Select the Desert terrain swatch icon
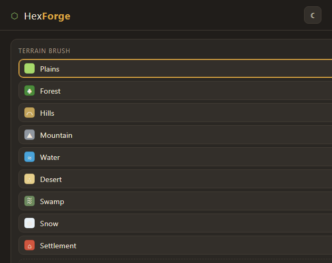Screen dimensions: 332x263 coord(30,179)
